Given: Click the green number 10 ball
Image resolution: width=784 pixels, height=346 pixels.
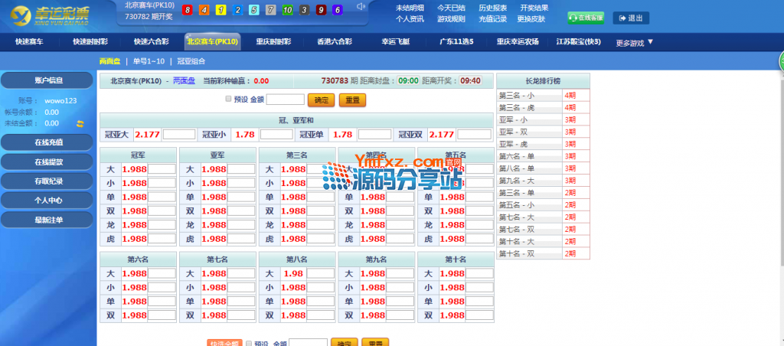Looking at the screenshot, I should [x=287, y=10].
